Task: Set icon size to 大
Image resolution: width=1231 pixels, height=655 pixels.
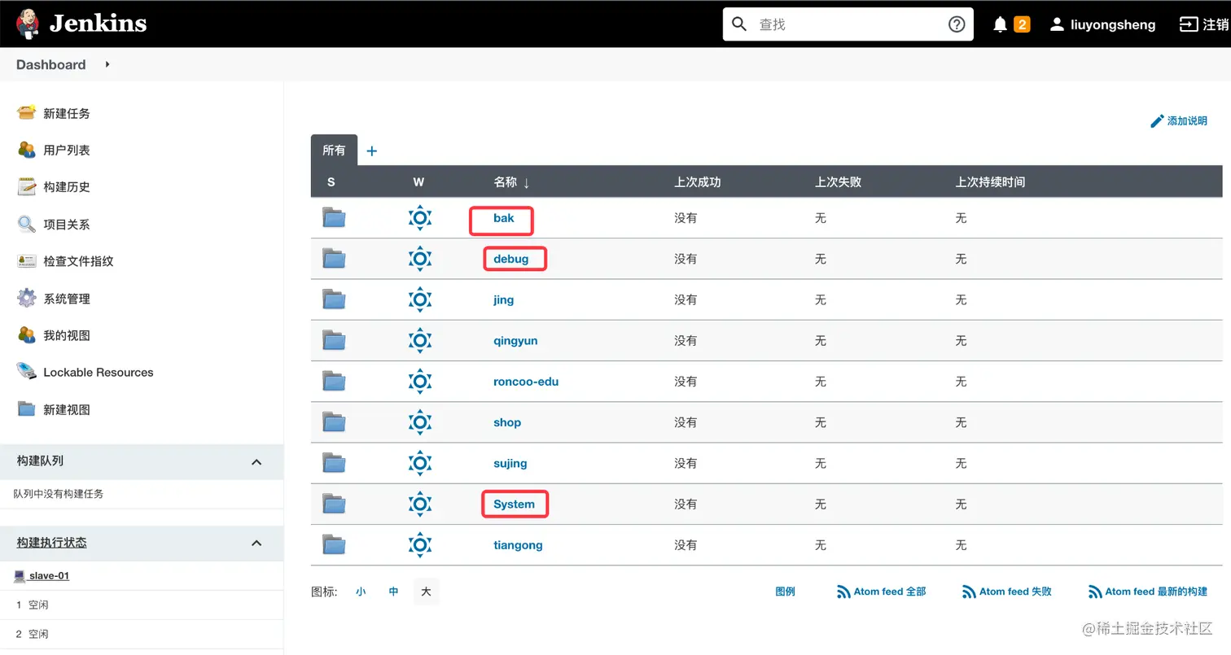Action: pos(426,592)
